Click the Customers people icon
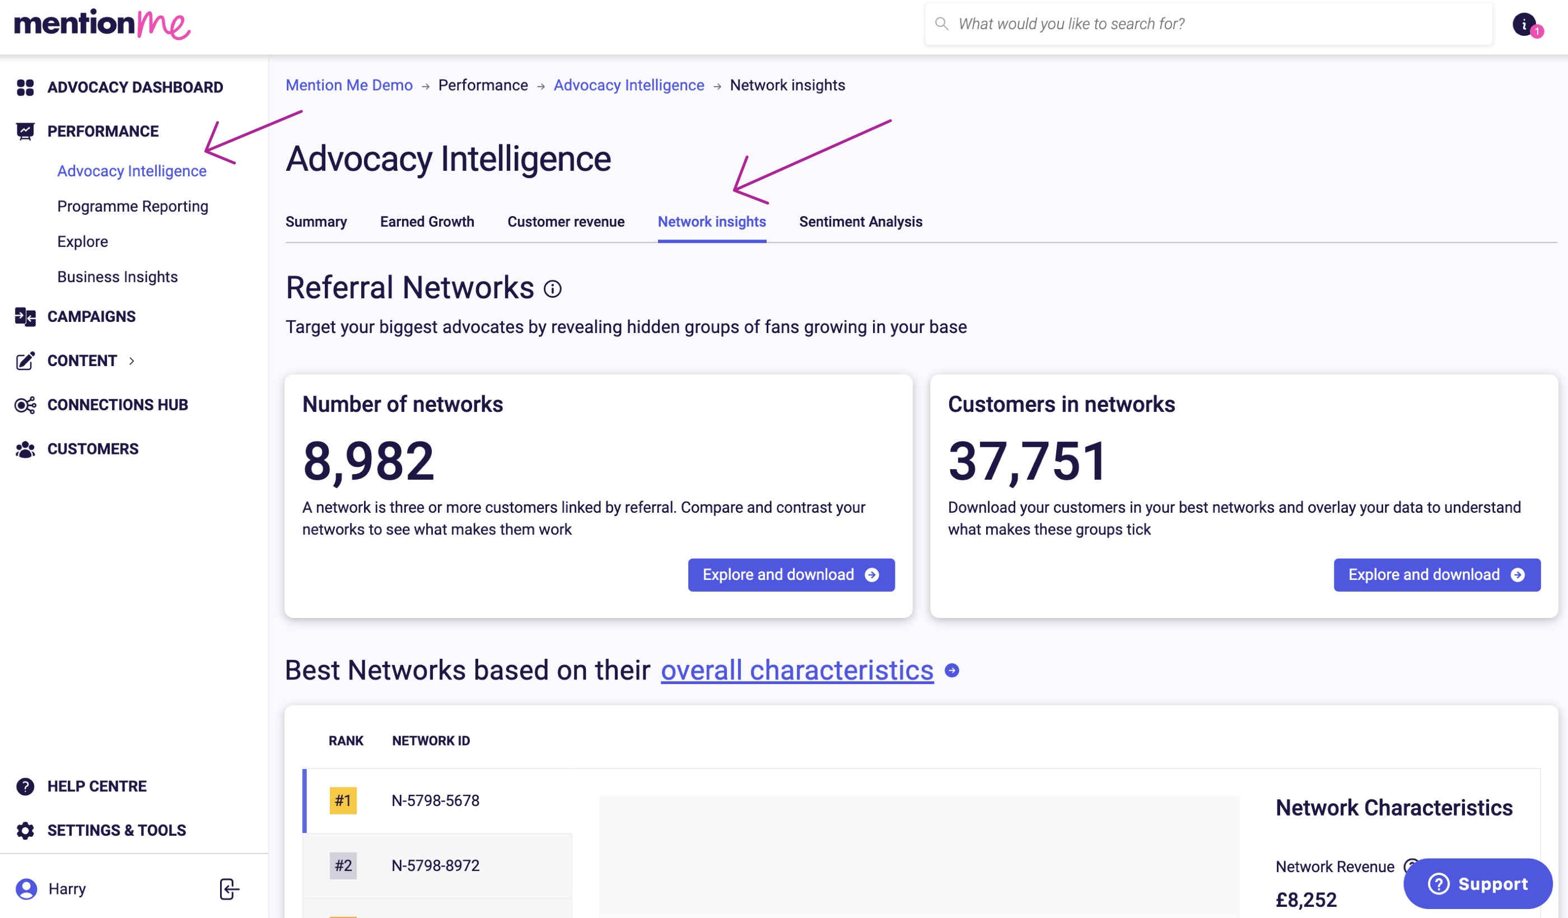Screen dimensions: 1568x918 point(25,449)
